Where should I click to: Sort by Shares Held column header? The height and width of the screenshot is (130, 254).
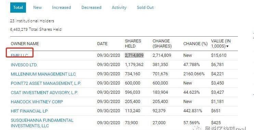tap(133, 43)
